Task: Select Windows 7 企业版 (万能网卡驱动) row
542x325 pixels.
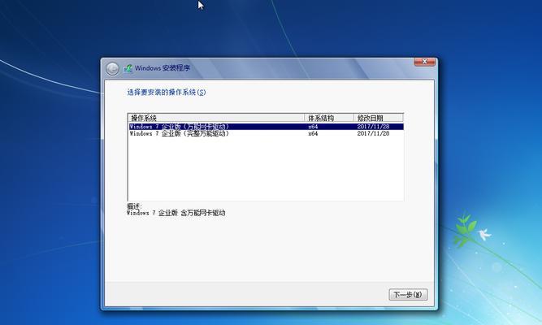Action: pyautogui.click(x=266, y=127)
